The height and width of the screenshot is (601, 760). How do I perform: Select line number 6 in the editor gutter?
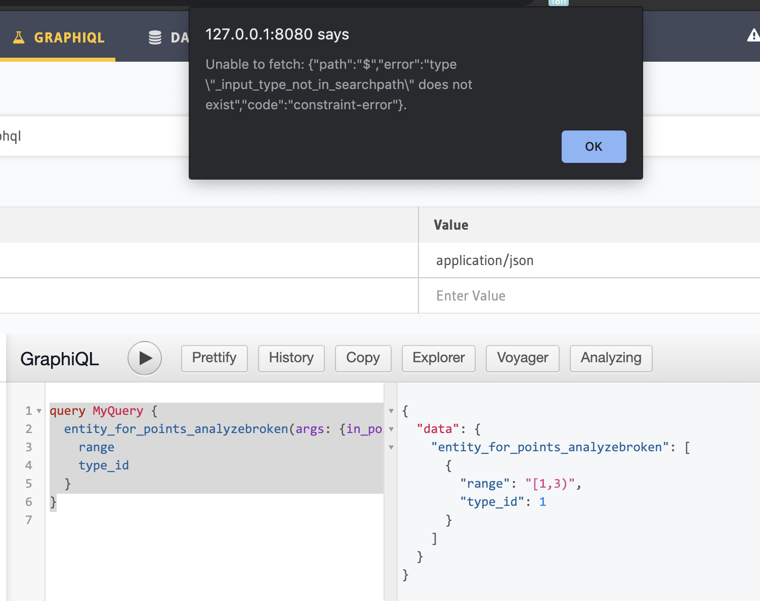28,502
